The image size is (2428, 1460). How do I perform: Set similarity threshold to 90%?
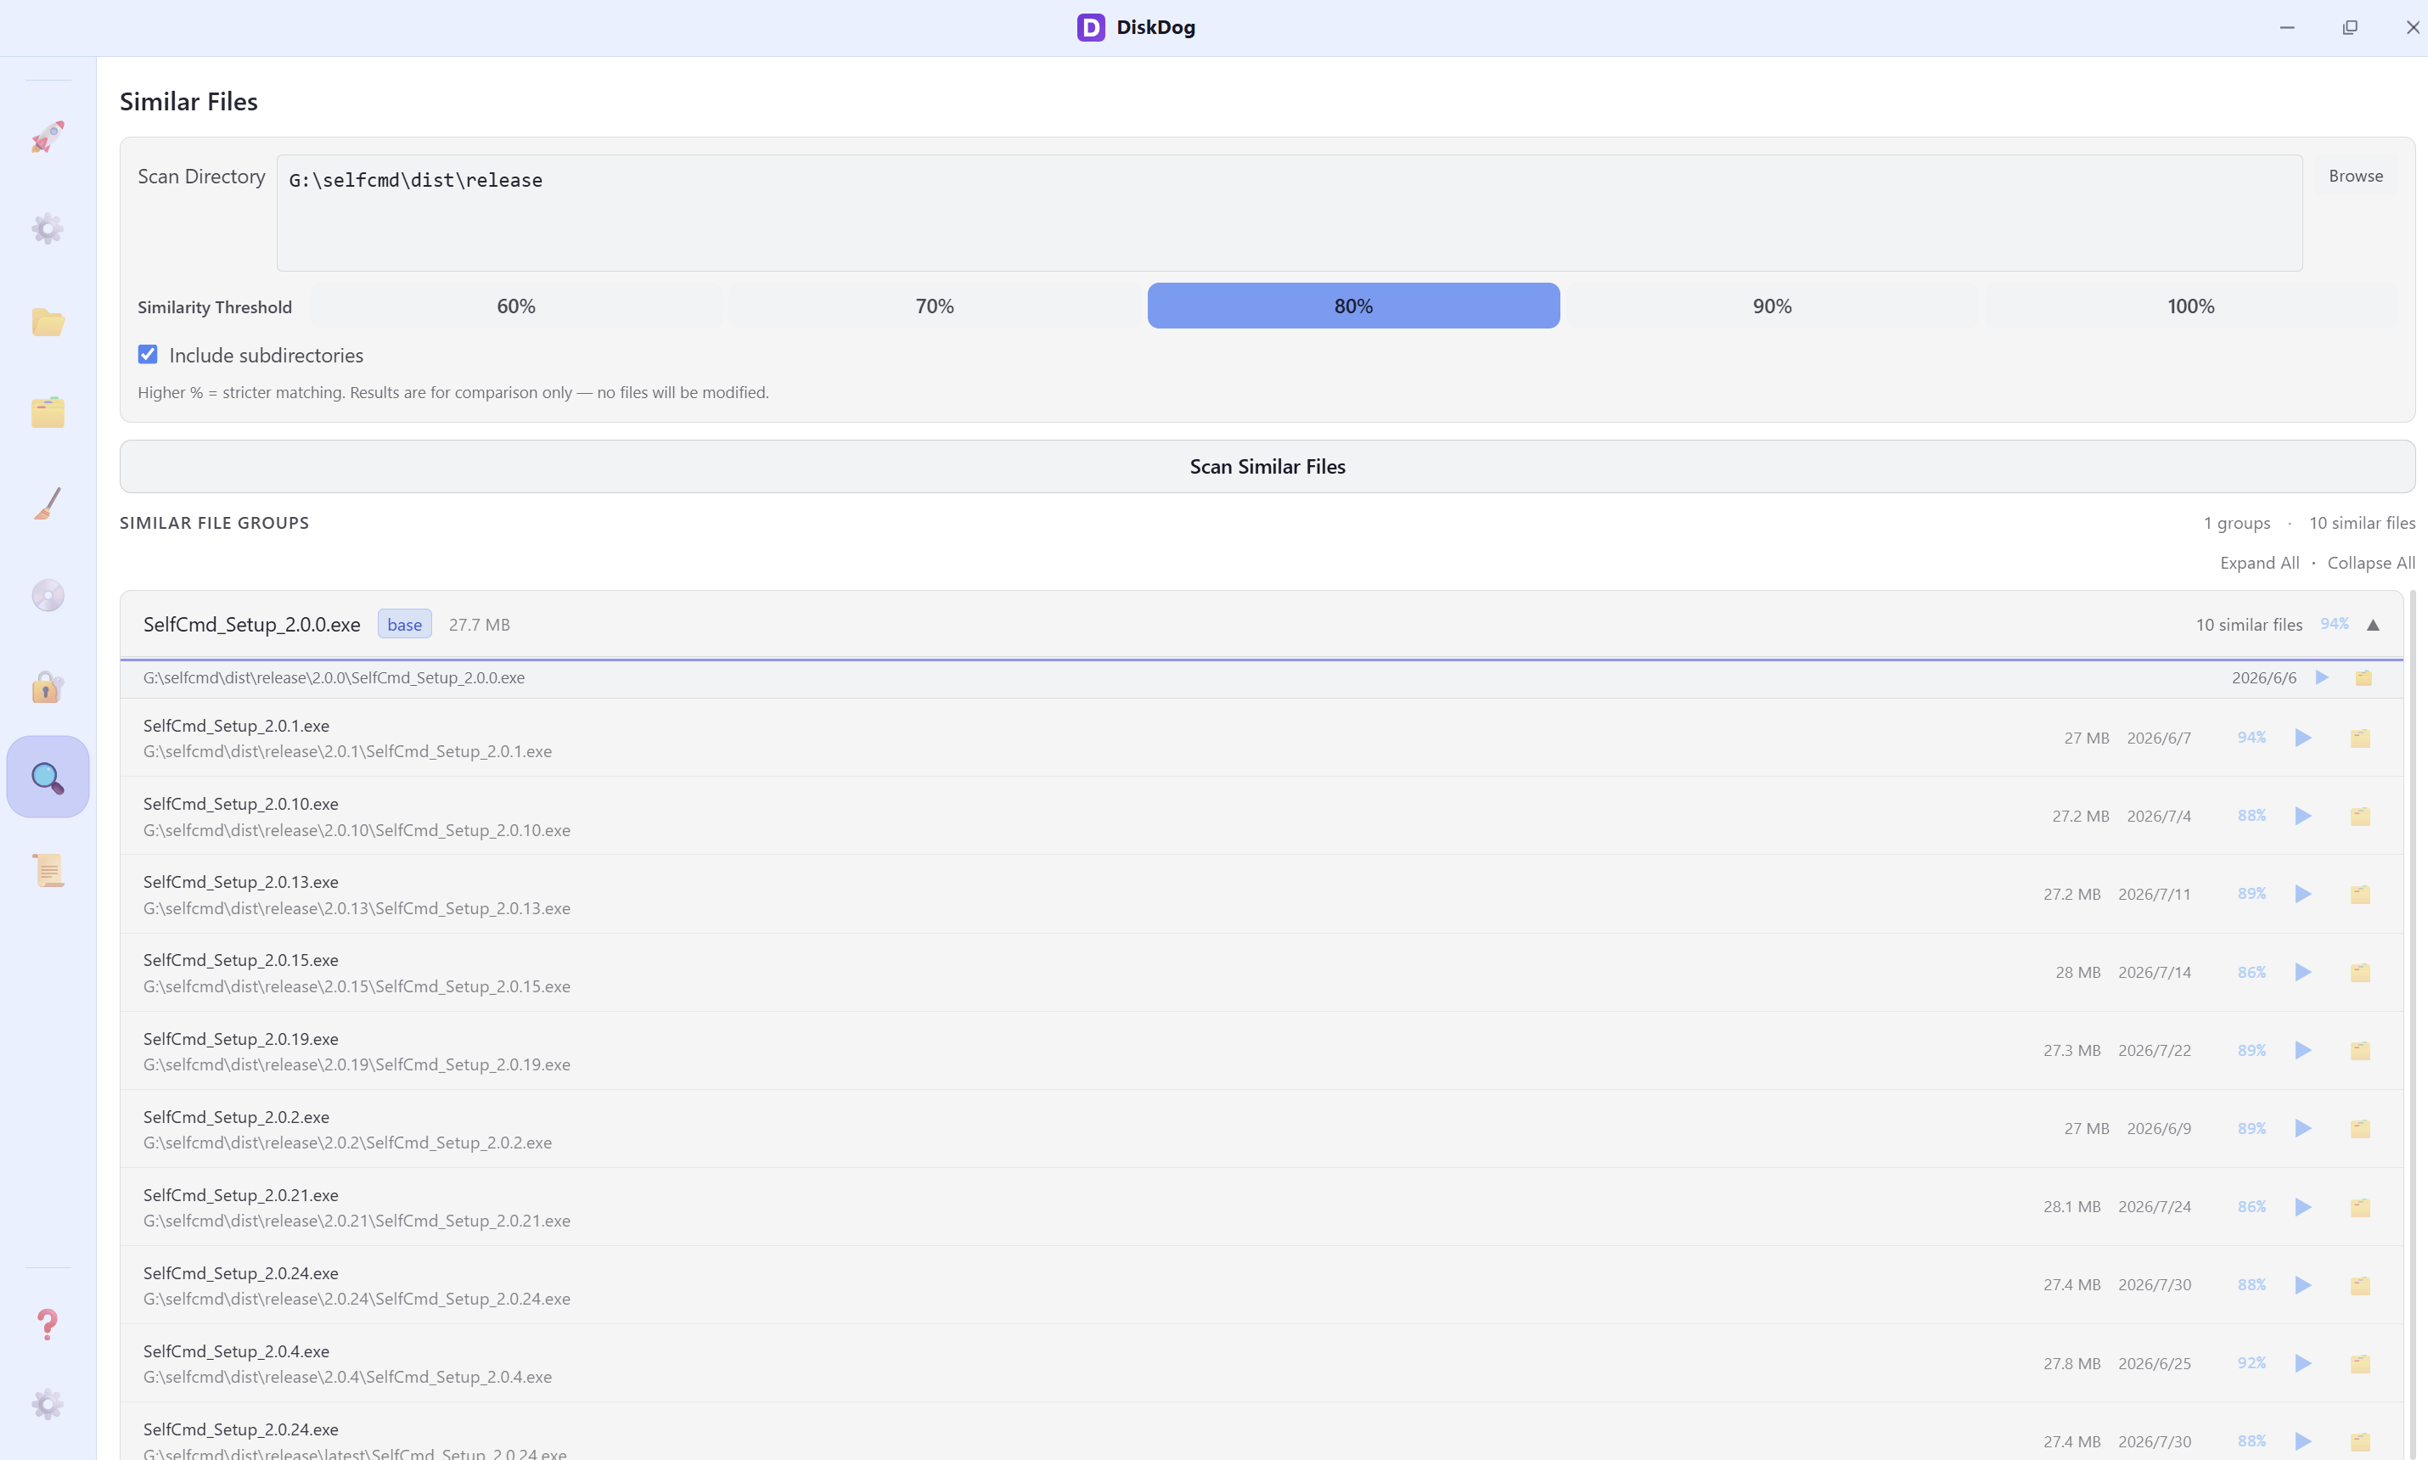click(x=1772, y=306)
